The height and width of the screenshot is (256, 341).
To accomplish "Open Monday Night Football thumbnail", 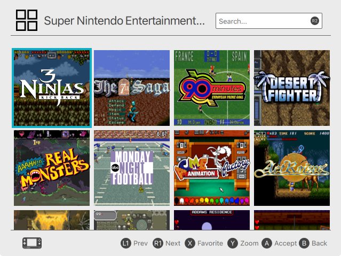I will [132, 168].
